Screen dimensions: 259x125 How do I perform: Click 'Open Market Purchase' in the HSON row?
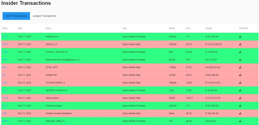pos(134,121)
